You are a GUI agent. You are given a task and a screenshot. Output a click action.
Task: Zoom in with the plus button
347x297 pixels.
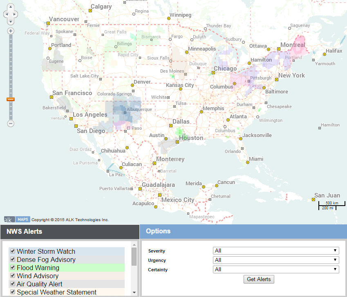(x=10, y=31)
